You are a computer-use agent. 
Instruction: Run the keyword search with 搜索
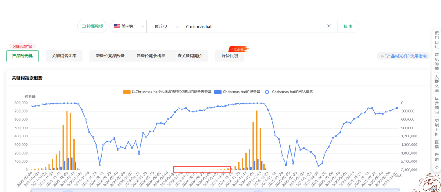(x=348, y=26)
